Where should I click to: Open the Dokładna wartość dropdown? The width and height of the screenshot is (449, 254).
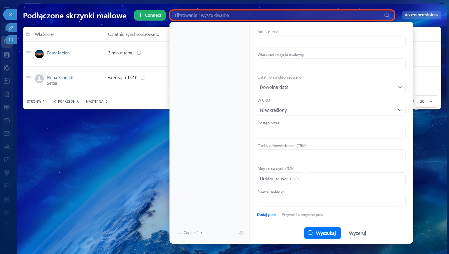click(x=280, y=178)
